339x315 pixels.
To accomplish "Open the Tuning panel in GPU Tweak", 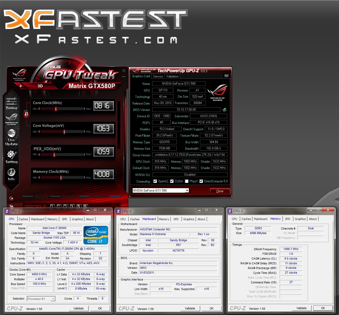I will (x=11, y=103).
